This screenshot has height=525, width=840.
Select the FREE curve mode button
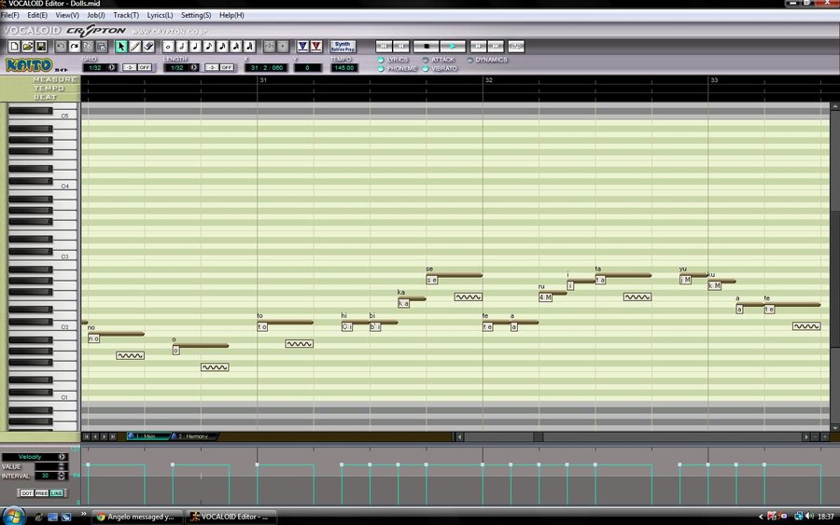(41, 493)
